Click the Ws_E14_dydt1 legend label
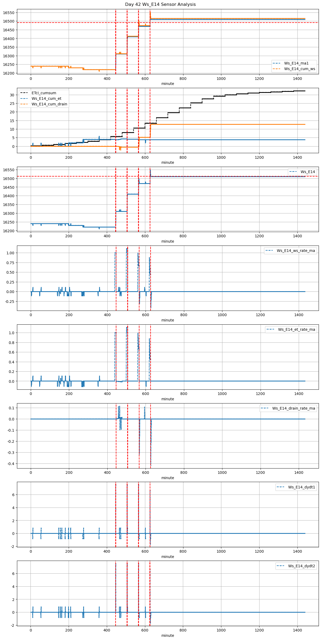Image resolution: width=321 pixels, height=640 pixels. pos(301,487)
